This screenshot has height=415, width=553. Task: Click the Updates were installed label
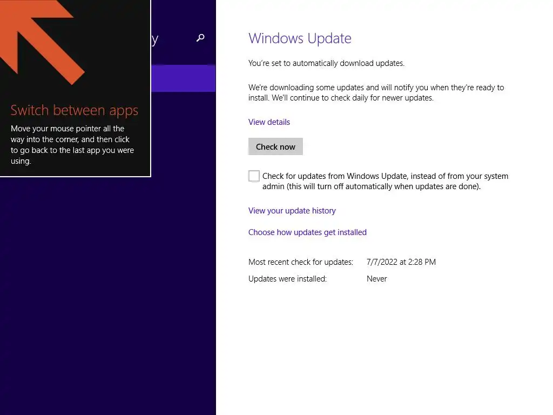point(287,279)
